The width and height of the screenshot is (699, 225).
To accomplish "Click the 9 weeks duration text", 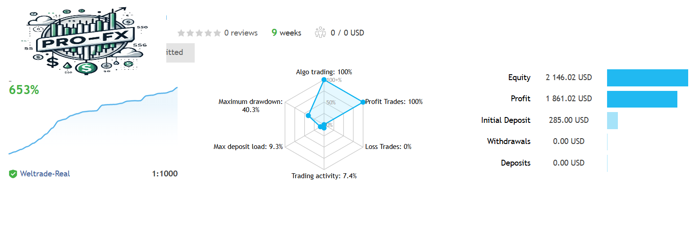I will point(287,33).
